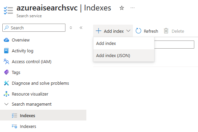Focus the sidebar Search input field

(x=34, y=28)
